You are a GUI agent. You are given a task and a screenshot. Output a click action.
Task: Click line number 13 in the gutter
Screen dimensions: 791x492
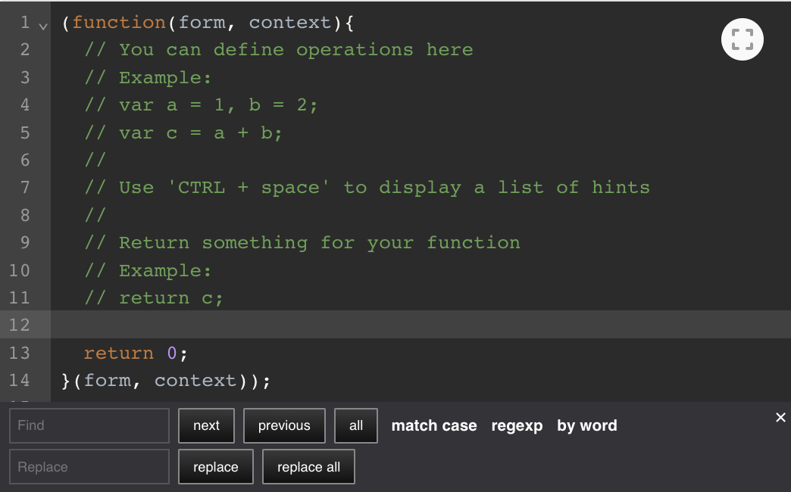coord(19,353)
